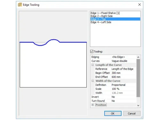The width and height of the screenshot is (160, 120).
Task: Click the Begin Offset label
Action: point(102,73)
